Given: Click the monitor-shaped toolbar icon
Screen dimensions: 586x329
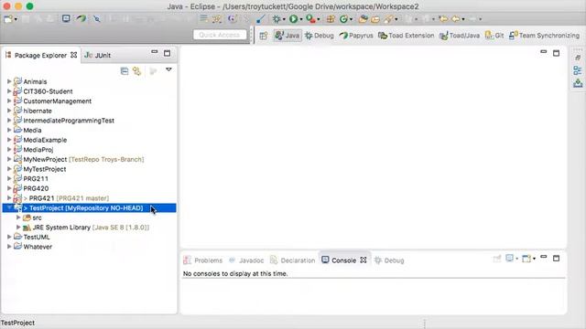Looking at the screenshot, I should pos(66,18).
